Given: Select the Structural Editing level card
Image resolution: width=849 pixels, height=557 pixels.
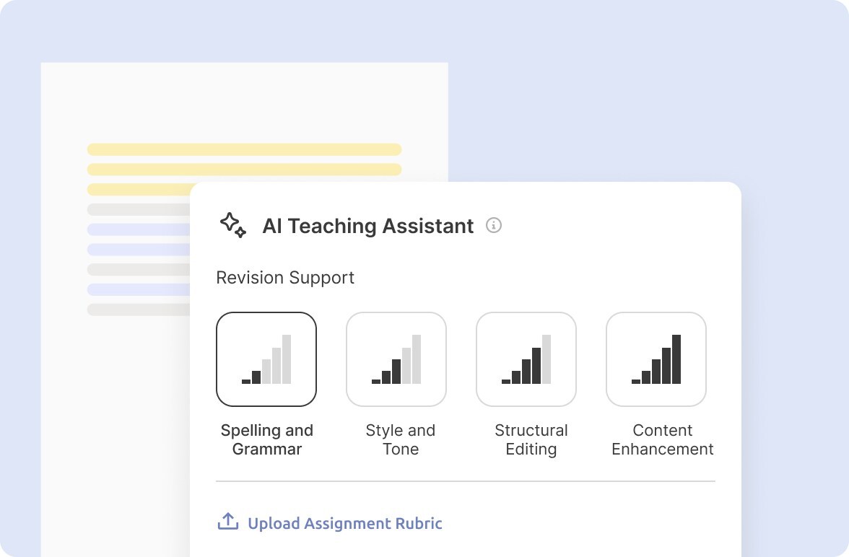Looking at the screenshot, I should (526, 359).
